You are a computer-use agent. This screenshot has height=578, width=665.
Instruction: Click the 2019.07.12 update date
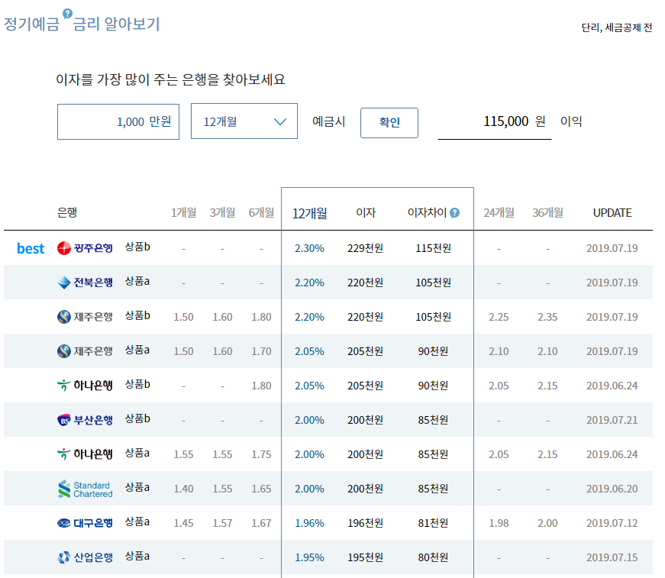pos(612,523)
